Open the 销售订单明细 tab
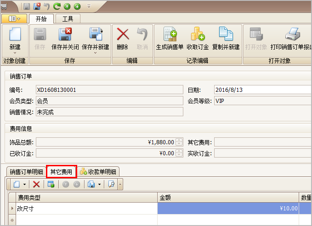The height and width of the screenshot is (226, 312). pyautogui.click(x=26, y=172)
